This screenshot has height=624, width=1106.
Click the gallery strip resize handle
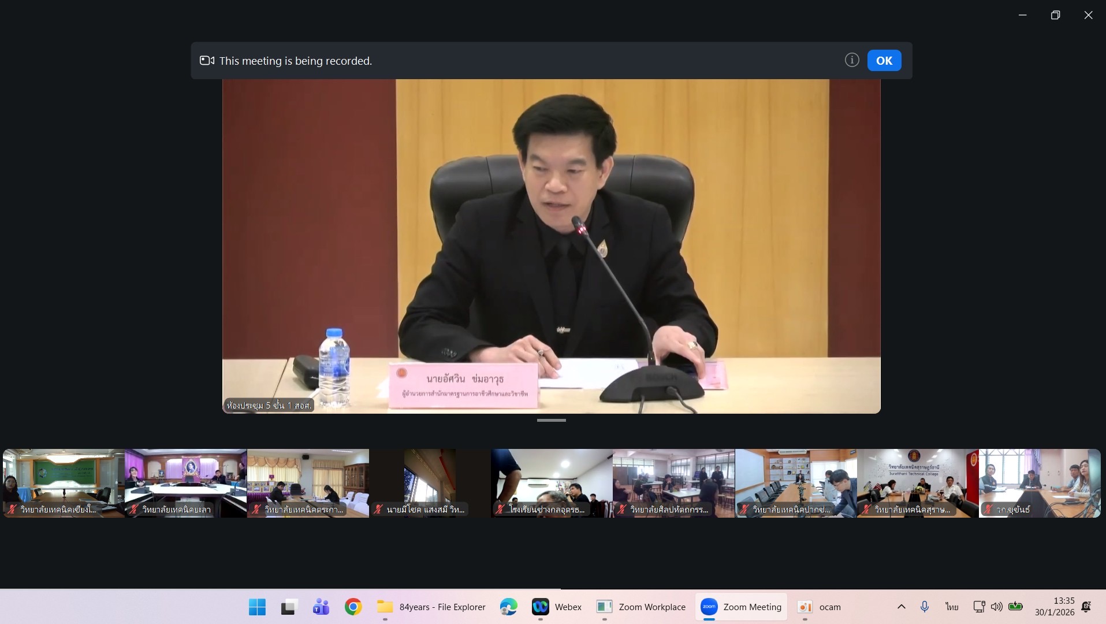point(551,421)
